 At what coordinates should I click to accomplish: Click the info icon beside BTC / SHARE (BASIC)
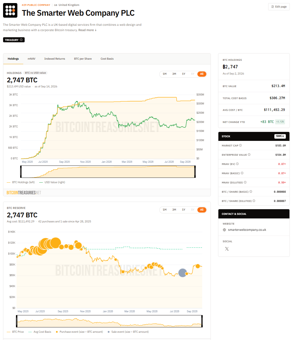pos(251,192)
